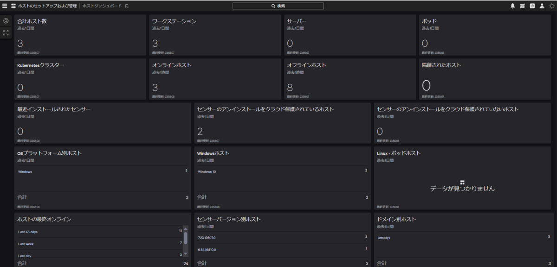Click ドメイン別ホスト panel title
Image resolution: width=557 pixels, height=267 pixels.
click(396, 219)
